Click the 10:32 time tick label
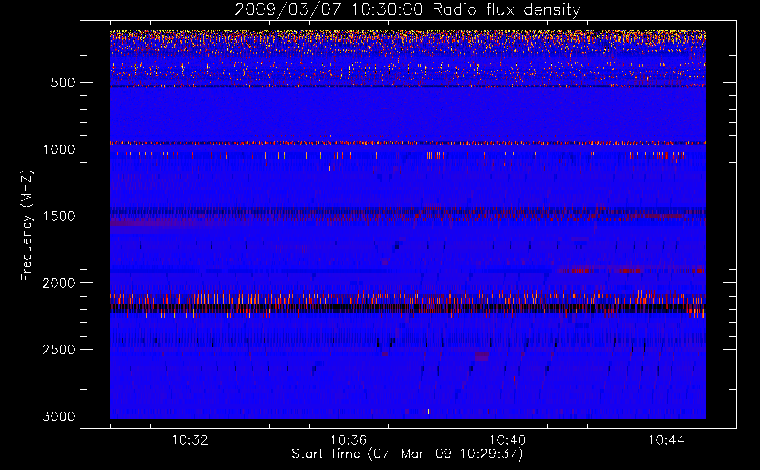The height and width of the screenshot is (470, 760). (190, 440)
